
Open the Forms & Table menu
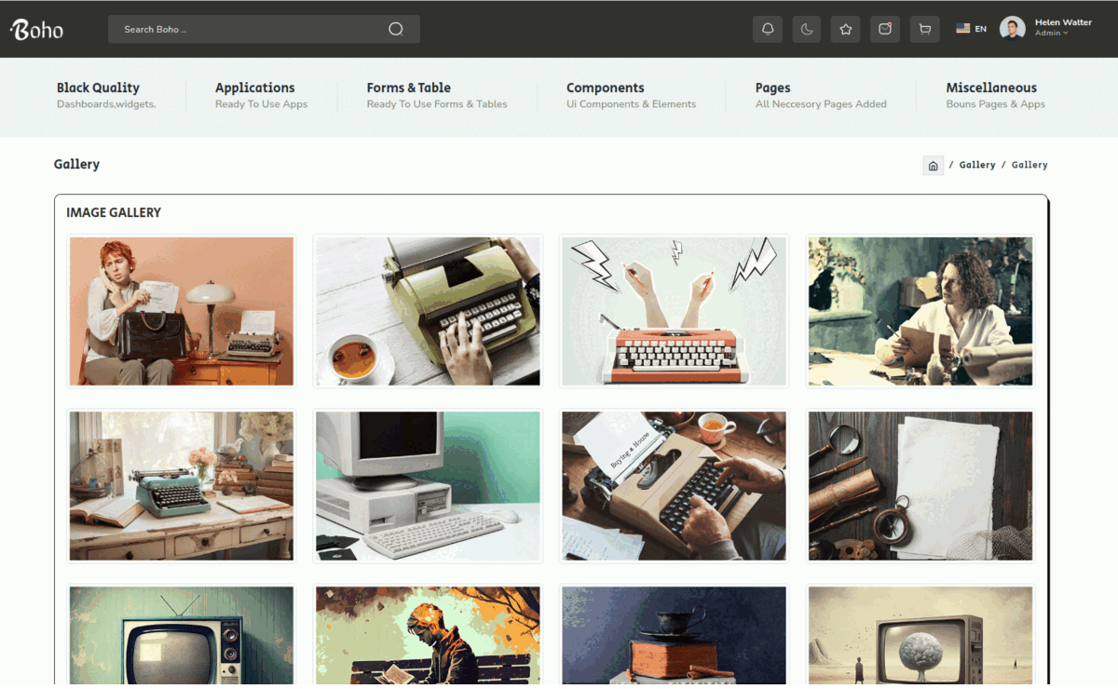coord(408,88)
